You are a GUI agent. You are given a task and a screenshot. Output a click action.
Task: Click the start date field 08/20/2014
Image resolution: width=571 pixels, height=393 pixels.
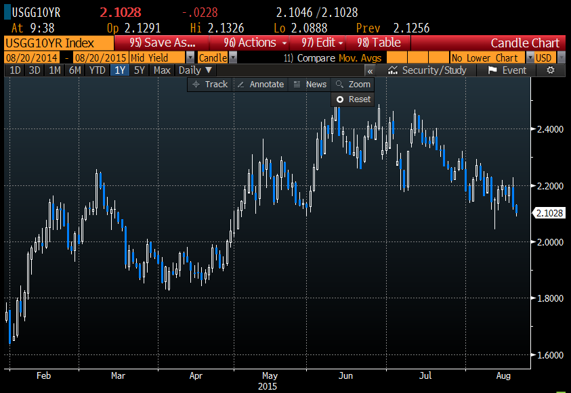33,58
